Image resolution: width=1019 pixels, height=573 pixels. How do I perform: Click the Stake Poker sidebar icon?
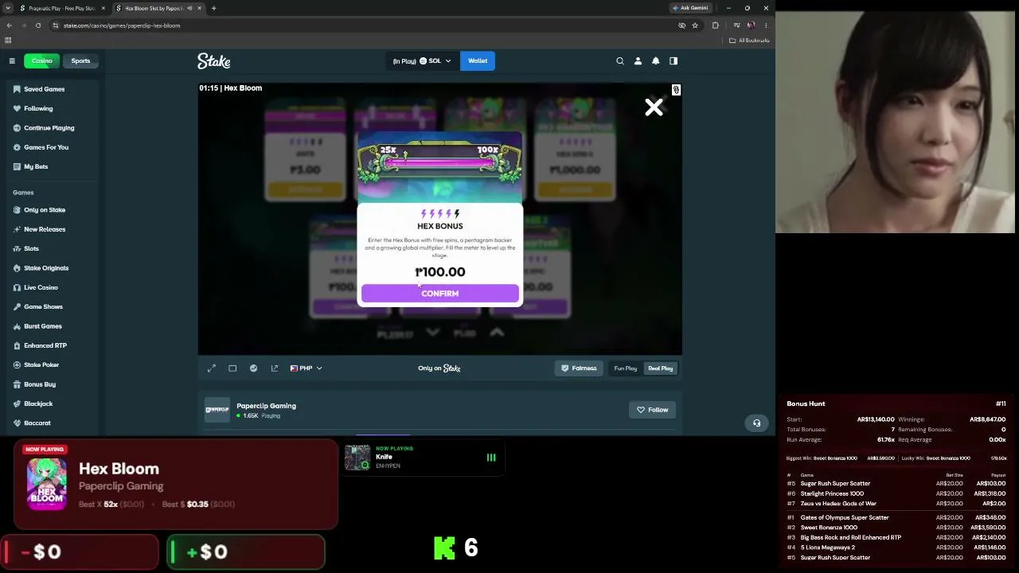(x=17, y=364)
